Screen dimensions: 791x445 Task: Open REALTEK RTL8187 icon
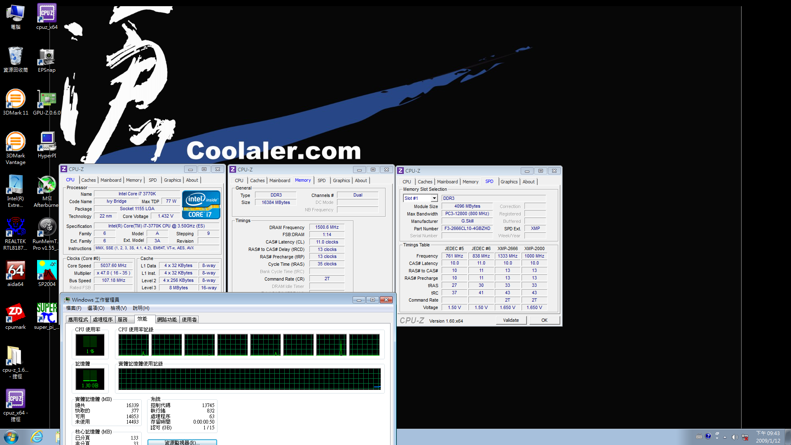[15, 234]
